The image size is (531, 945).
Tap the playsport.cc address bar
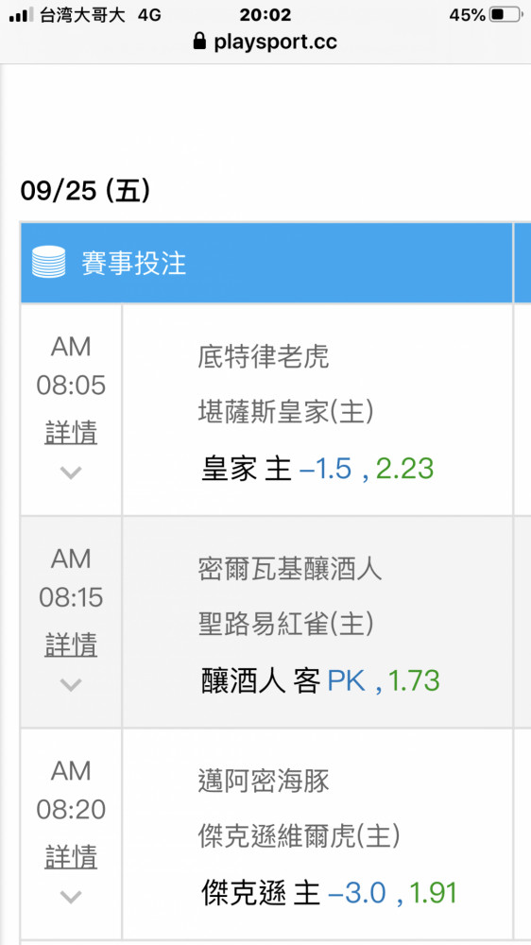(x=265, y=41)
